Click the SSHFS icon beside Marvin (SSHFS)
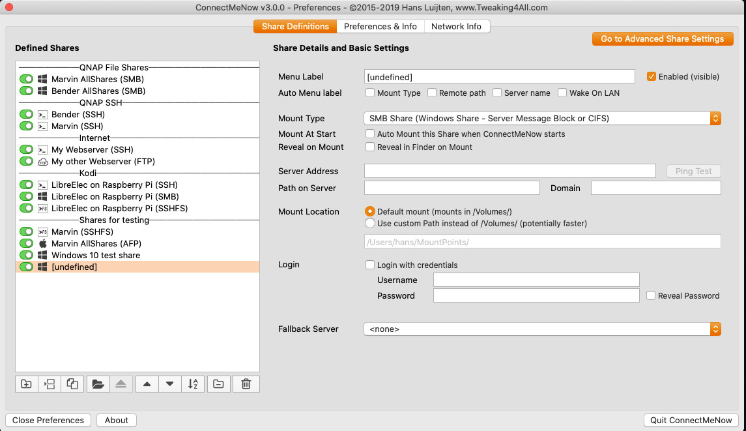 (42, 231)
